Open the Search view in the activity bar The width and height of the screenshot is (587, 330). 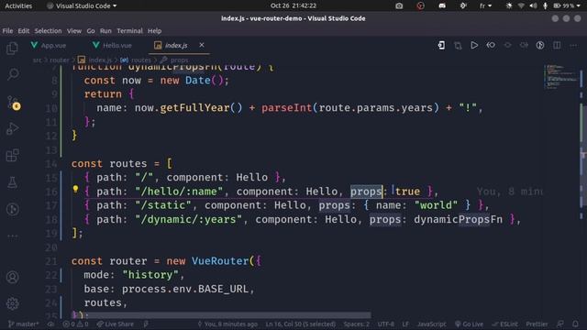tap(13, 74)
